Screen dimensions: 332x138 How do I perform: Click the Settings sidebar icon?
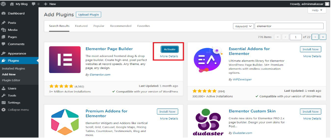tap(3, 102)
